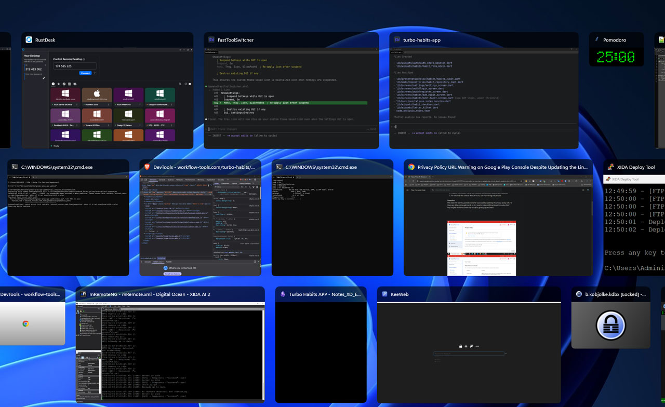This screenshot has width=665, height=407.
Task: Click the 'KeeWeb' window title
Action: pyautogui.click(x=400, y=294)
